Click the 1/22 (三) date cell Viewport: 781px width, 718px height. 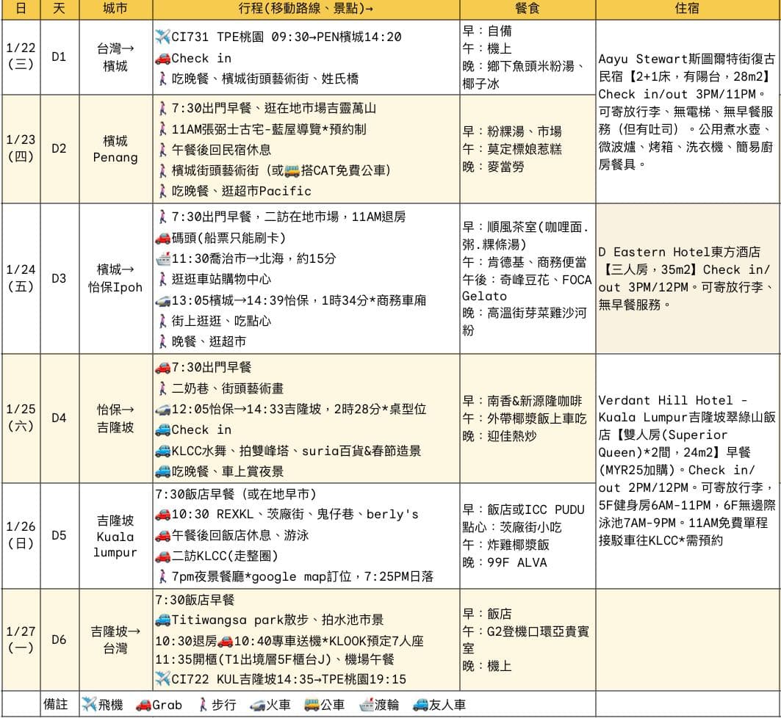(x=21, y=57)
